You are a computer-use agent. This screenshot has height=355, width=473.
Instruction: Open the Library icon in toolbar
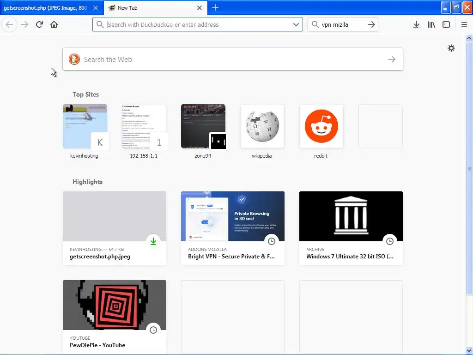[431, 24]
